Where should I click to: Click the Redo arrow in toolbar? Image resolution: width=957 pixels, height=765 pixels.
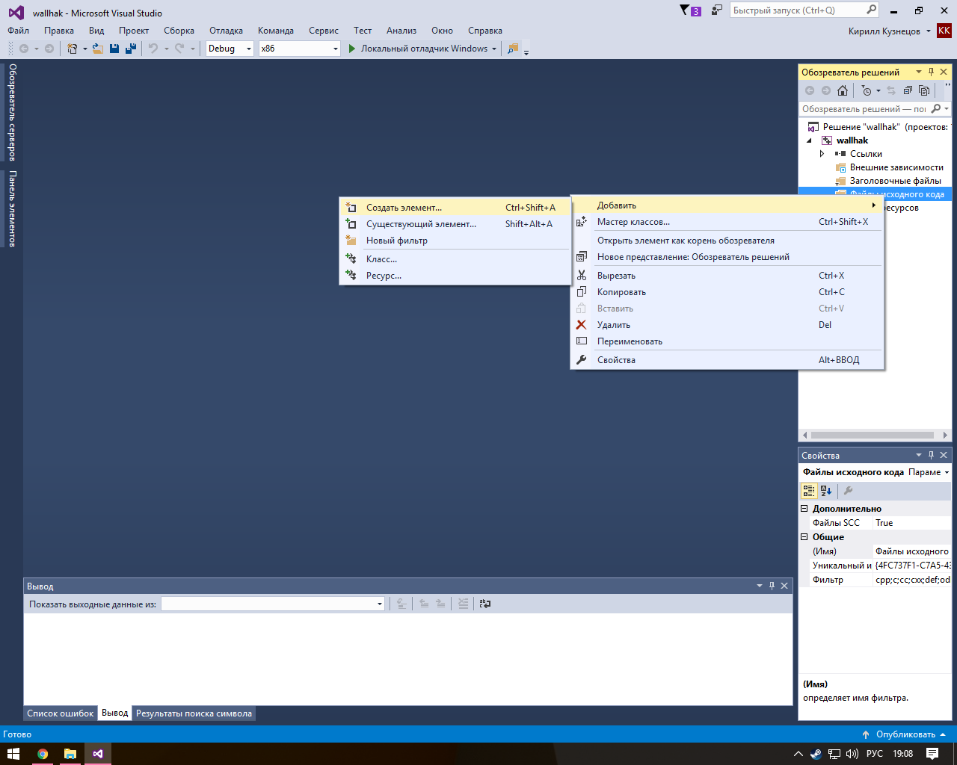pyautogui.click(x=179, y=49)
